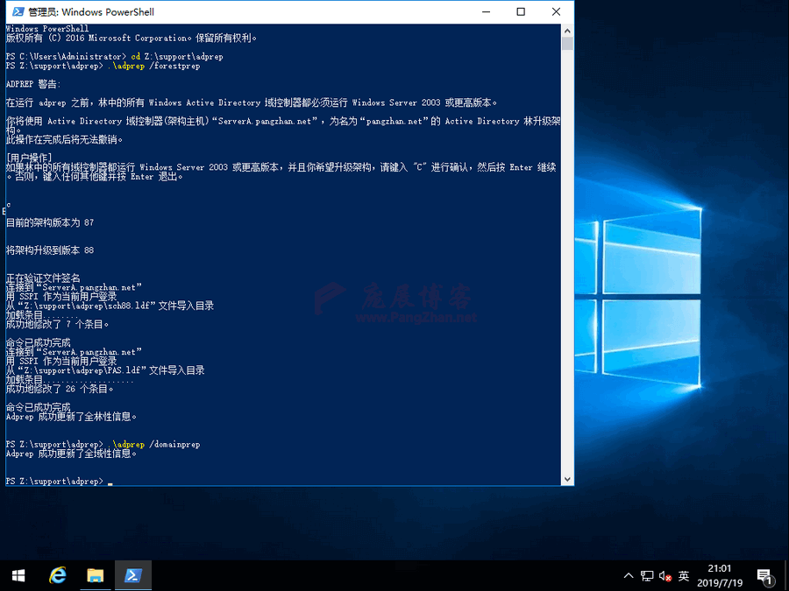Switch the input language indicator 英
The image size is (789, 591).
[683, 576]
